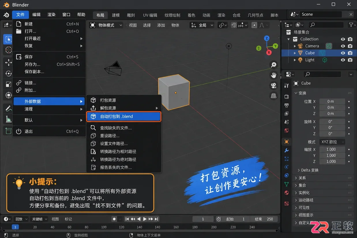
Task: Open the 渲染 menu in the top bar
Action: 51,15
